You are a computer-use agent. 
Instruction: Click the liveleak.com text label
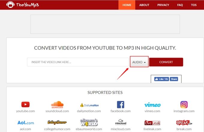click(152, 129)
